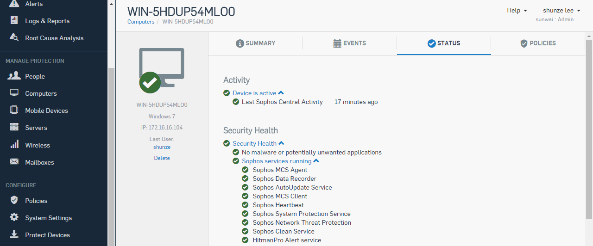Click the Root Cause Analysis magnifier icon
593x246 pixels.
pyautogui.click(x=14, y=38)
